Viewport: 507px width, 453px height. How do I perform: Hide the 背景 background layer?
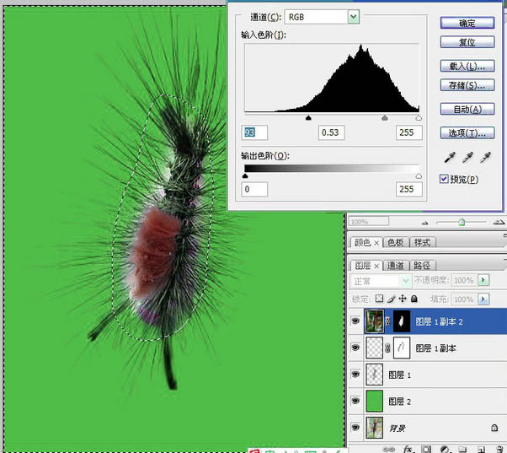pos(355,427)
